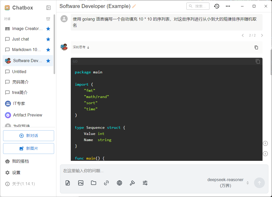
Task: Open the IT专家 conversation
Action: coord(19,104)
